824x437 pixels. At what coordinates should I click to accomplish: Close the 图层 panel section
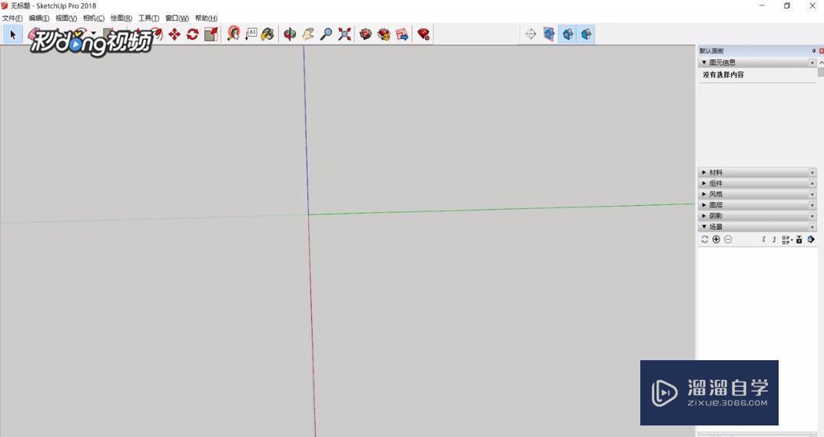pyautogui.click(x=812, y=205)
